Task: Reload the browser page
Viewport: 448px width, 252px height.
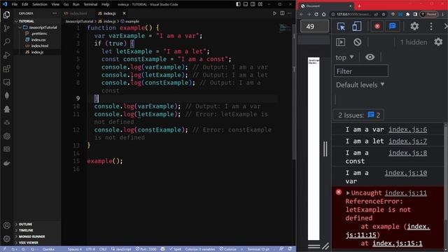Action: 316,14
